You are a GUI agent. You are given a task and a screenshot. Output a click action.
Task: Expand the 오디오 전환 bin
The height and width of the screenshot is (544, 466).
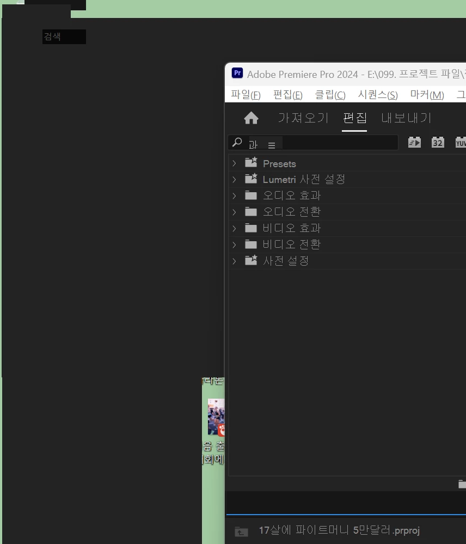point(235,212)
